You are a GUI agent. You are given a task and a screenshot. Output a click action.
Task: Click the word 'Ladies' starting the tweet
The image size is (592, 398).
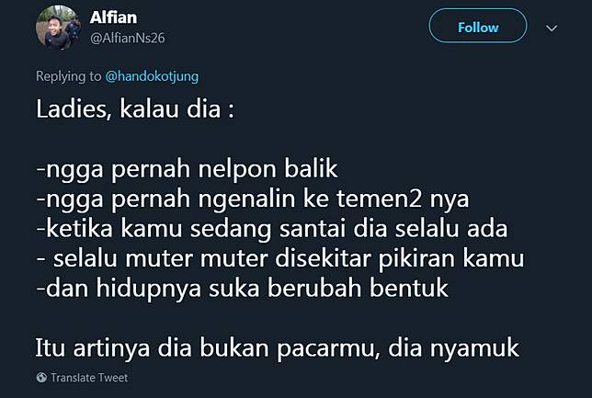(74, 109)
